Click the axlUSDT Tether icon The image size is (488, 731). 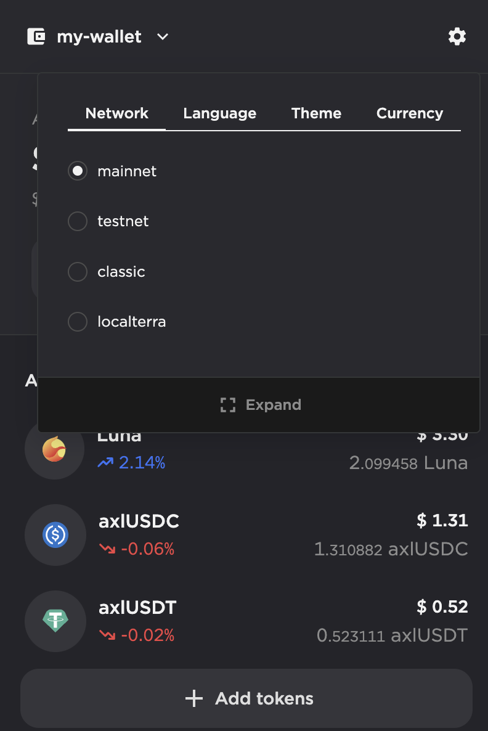(55, 621)
